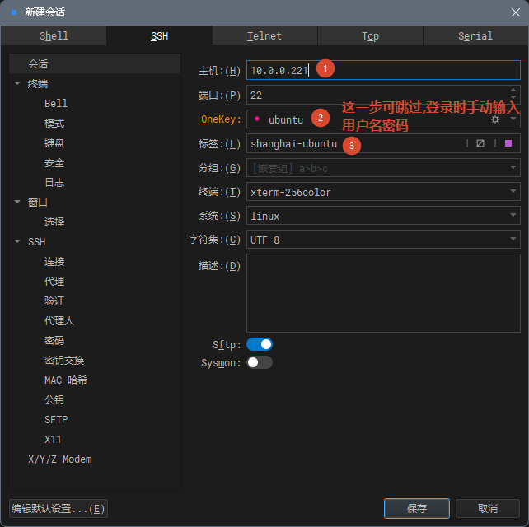
Task: Select Bell in the settings tree
Action: click(56, 103)
